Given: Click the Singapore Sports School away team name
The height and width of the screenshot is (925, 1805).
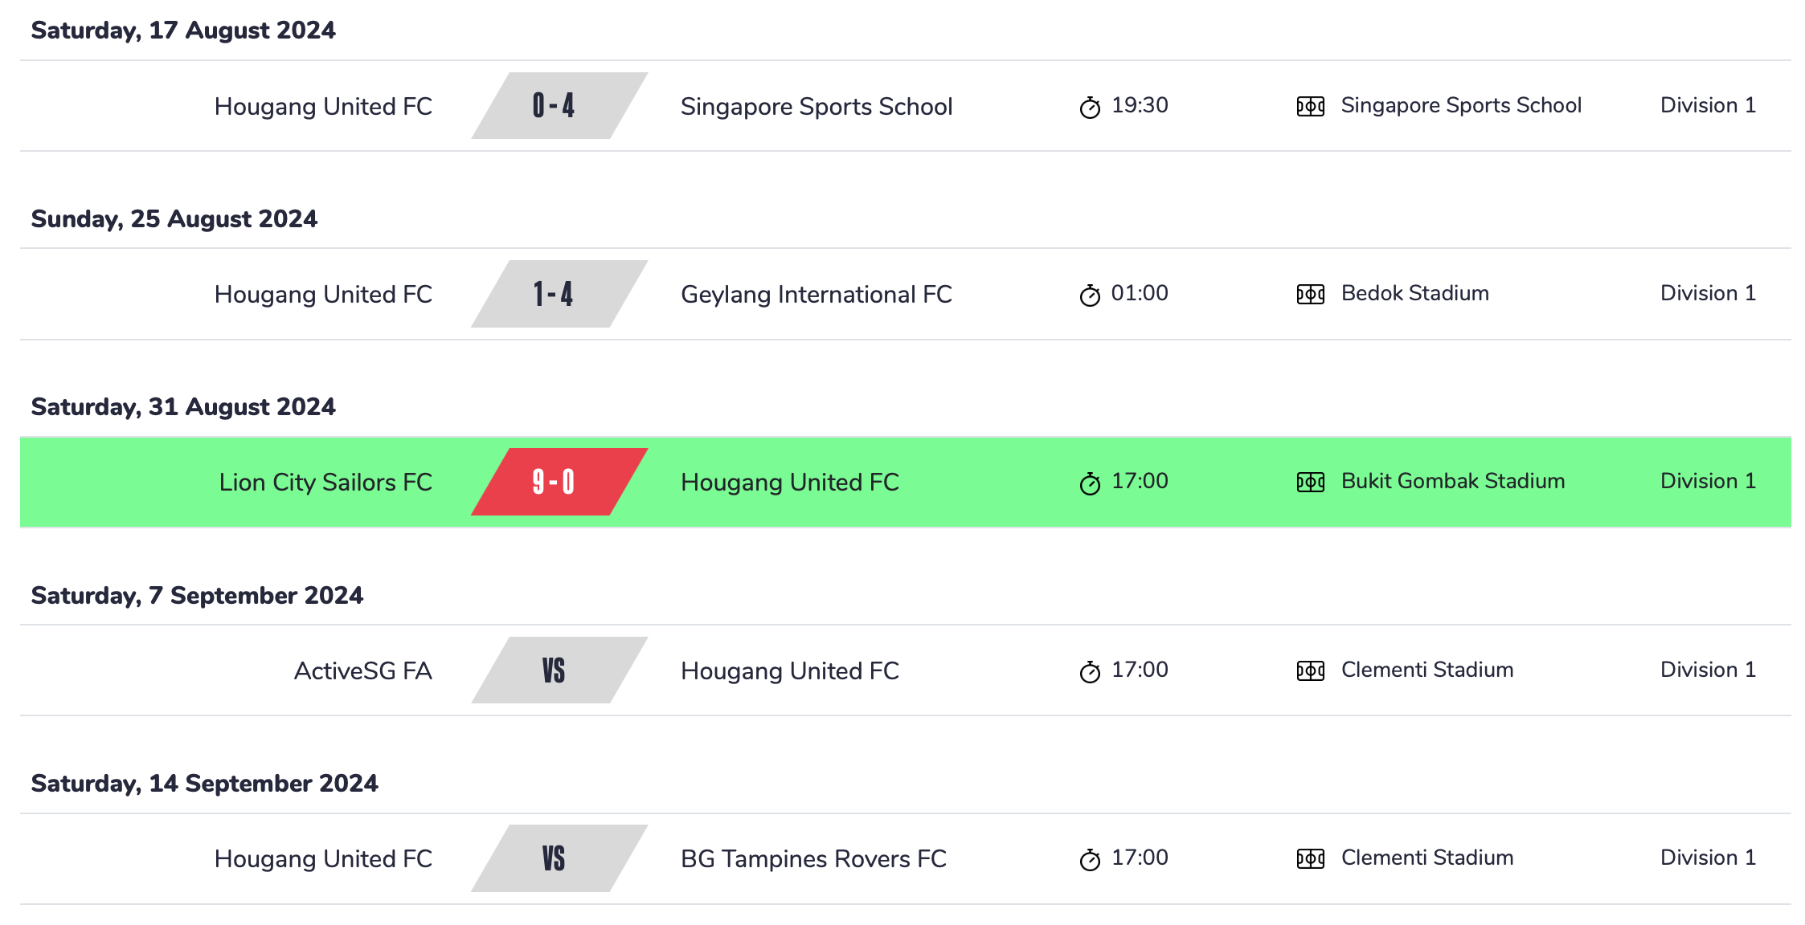Looking at the screenshot, I should (x=816, y=106).
